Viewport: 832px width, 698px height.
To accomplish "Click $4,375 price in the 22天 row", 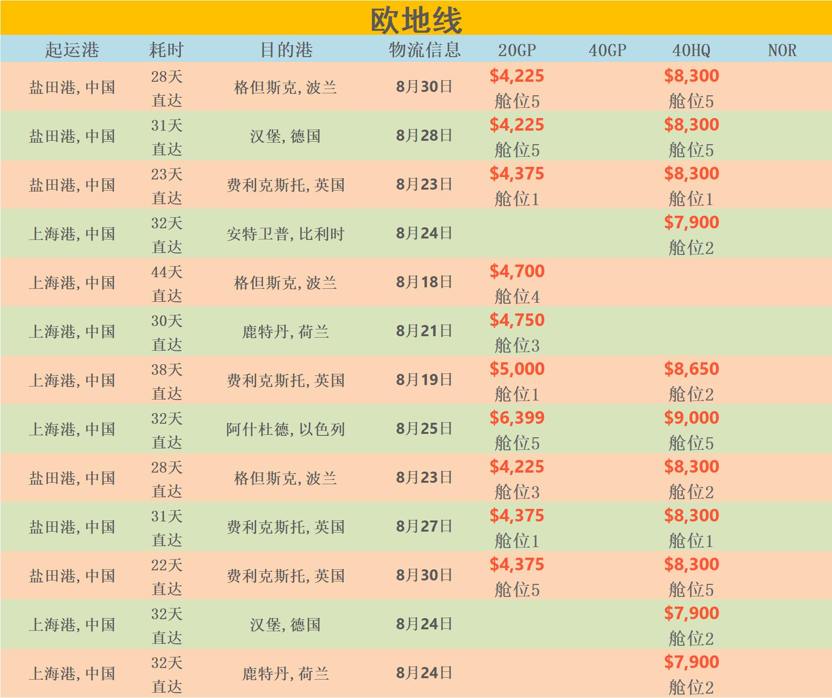I will [517, 564].
